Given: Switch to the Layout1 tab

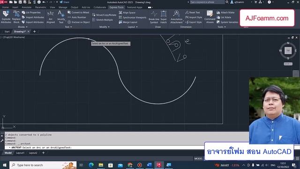Looking at the screenshot, I should point(20,153).
